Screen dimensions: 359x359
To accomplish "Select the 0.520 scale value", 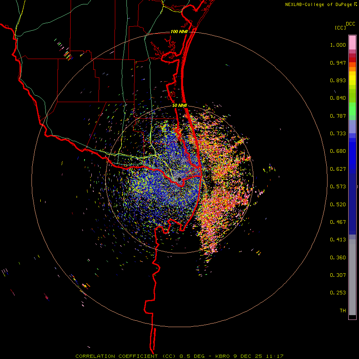I will pos(338,205).
